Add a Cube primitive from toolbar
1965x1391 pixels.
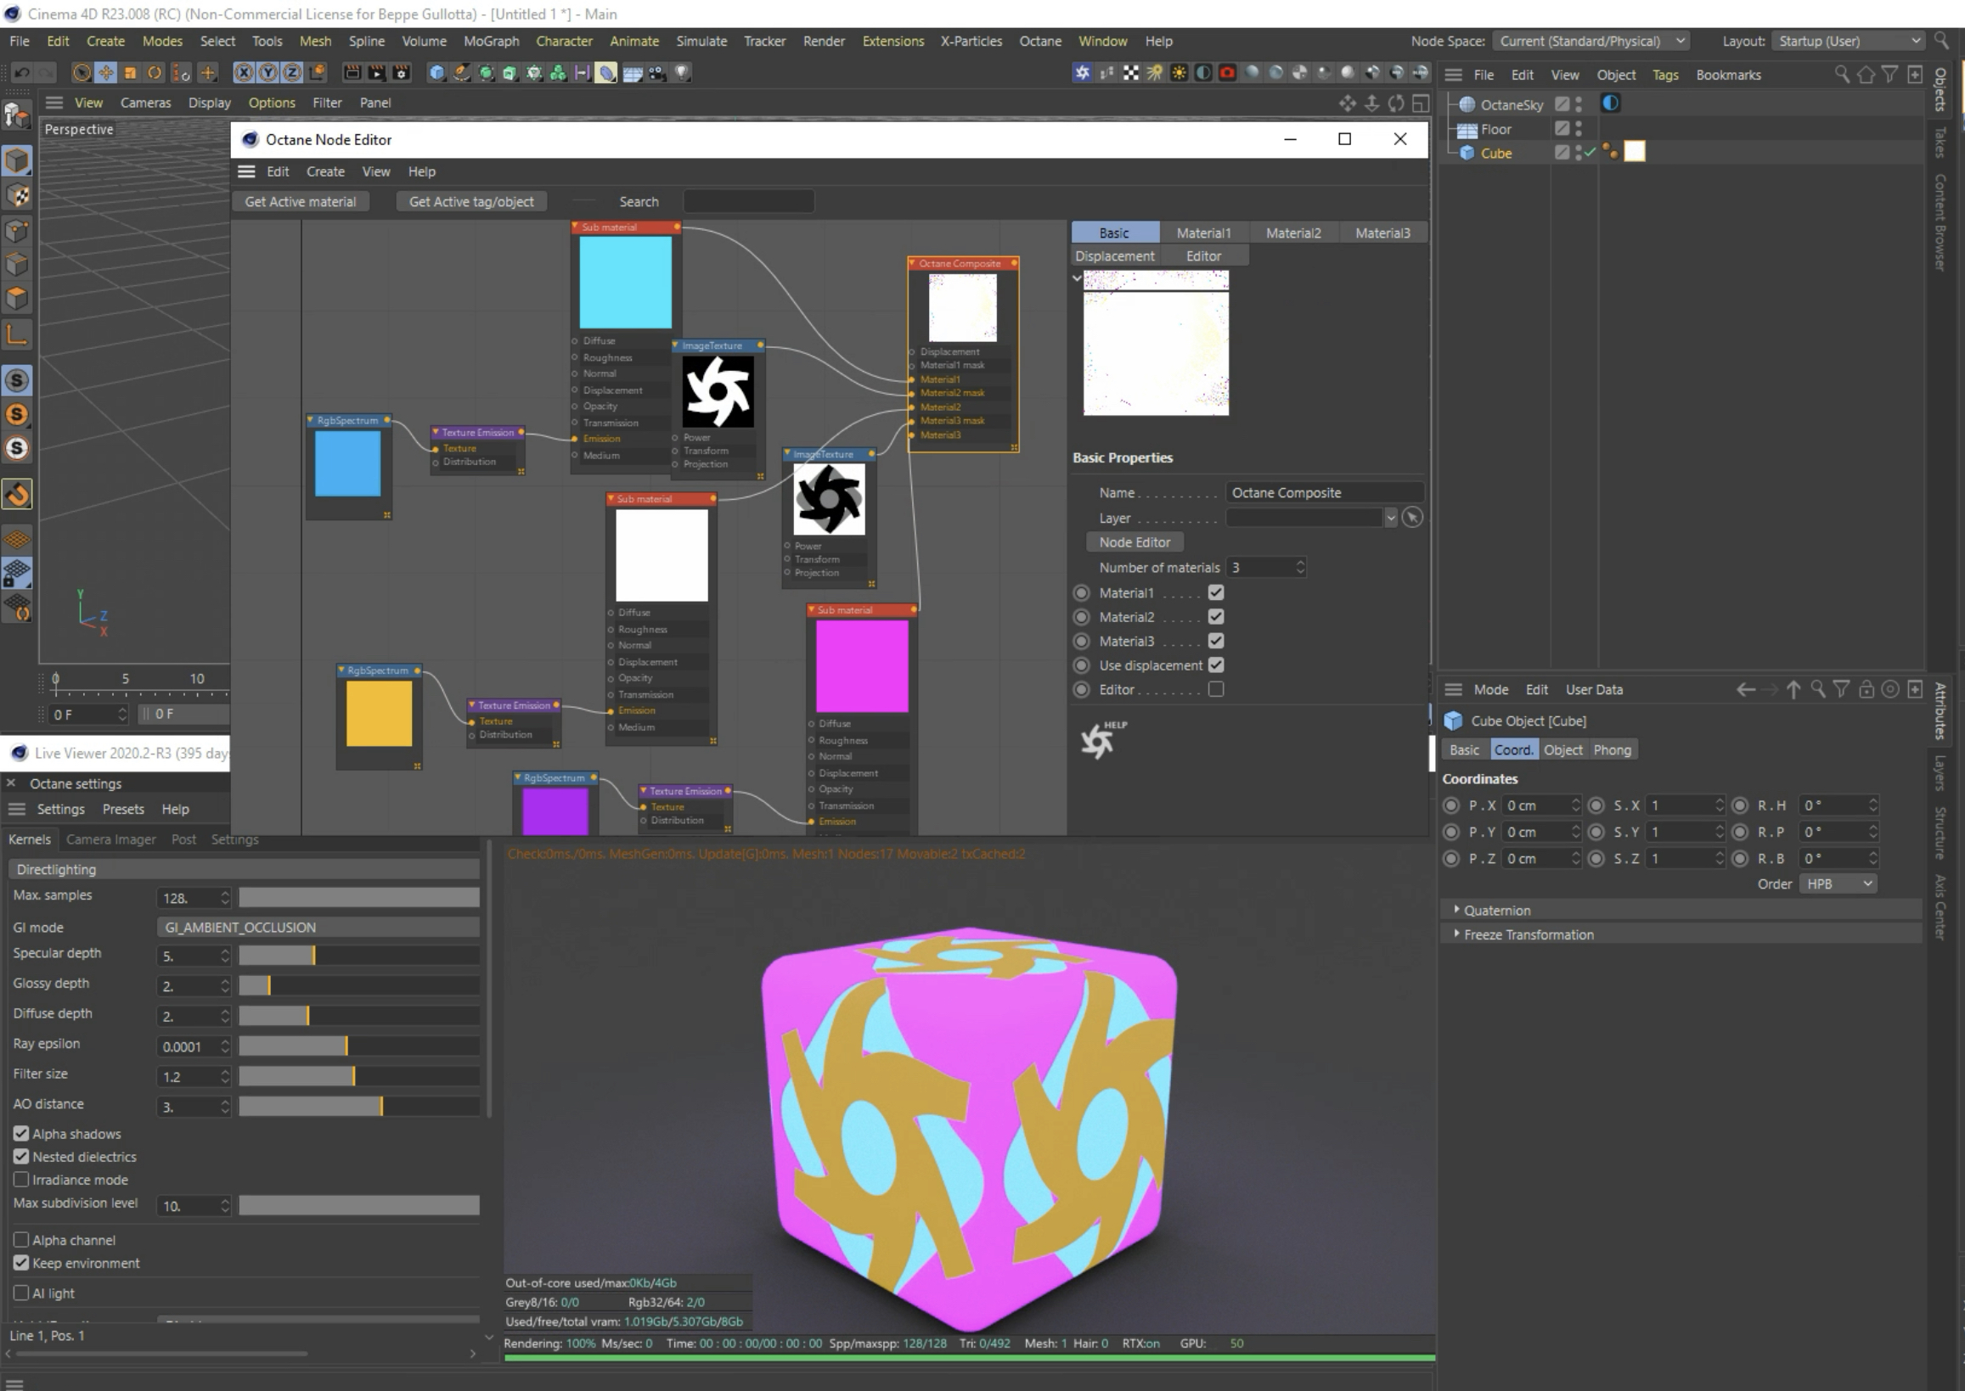[436, 73]
